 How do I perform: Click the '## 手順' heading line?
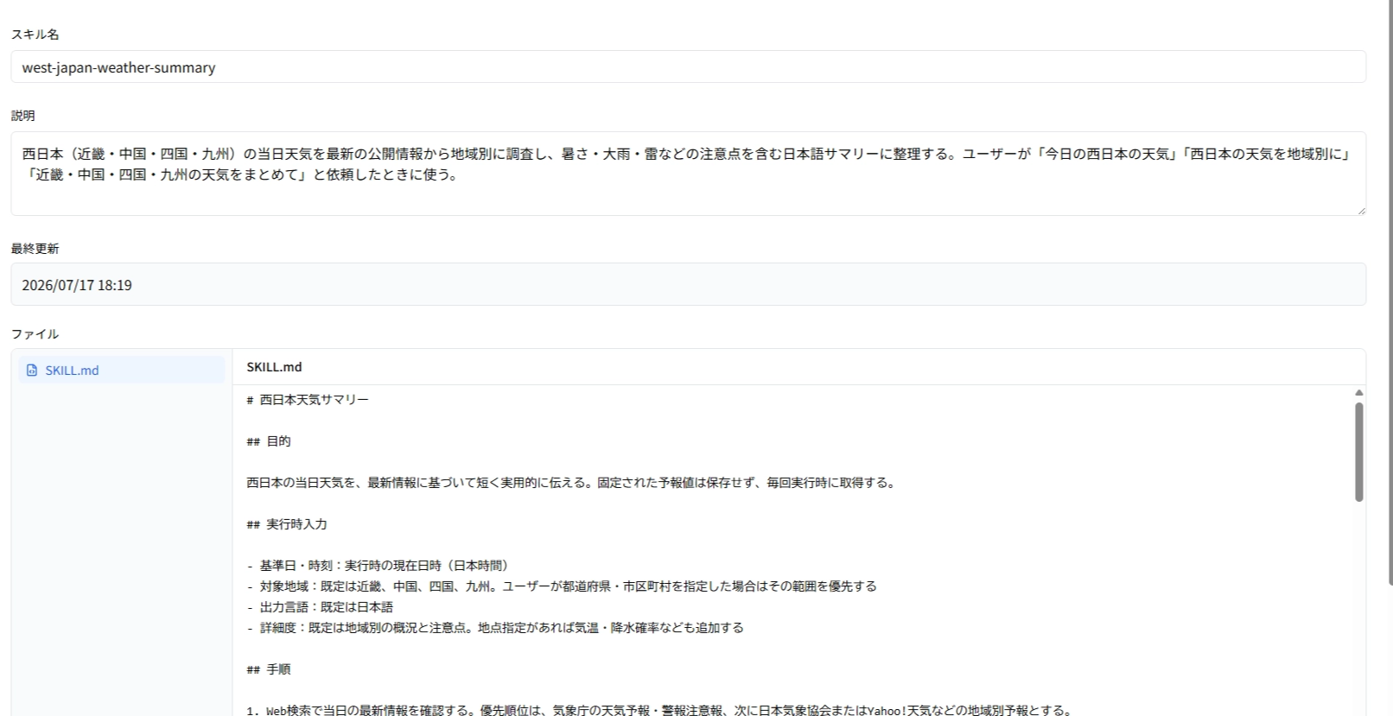coord(269,669)
